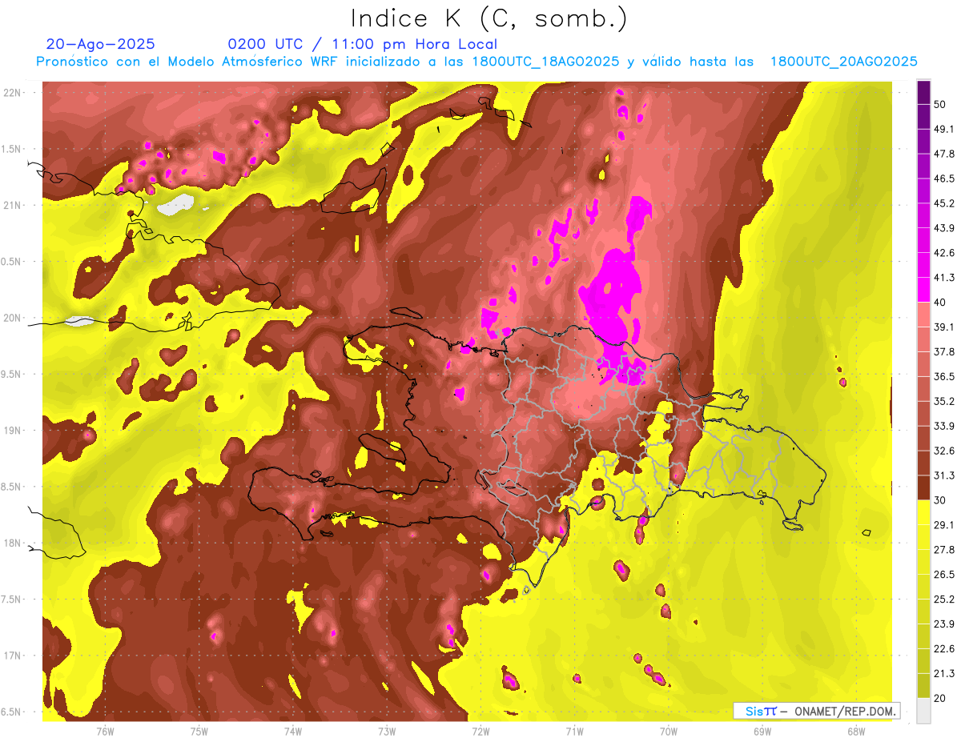Viewport: 961px width, 742px height.
Task: Click the '71W' longitude label
Action: pyautogui.click(x=574, y=731)
